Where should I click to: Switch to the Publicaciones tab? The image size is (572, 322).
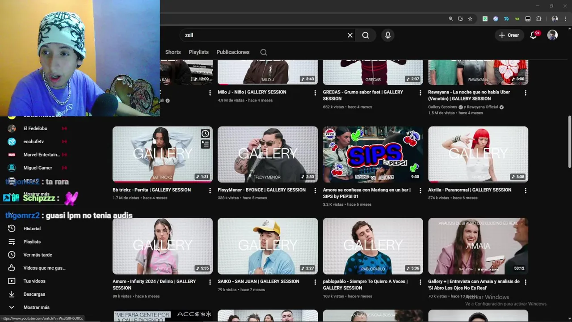[233, 52]
